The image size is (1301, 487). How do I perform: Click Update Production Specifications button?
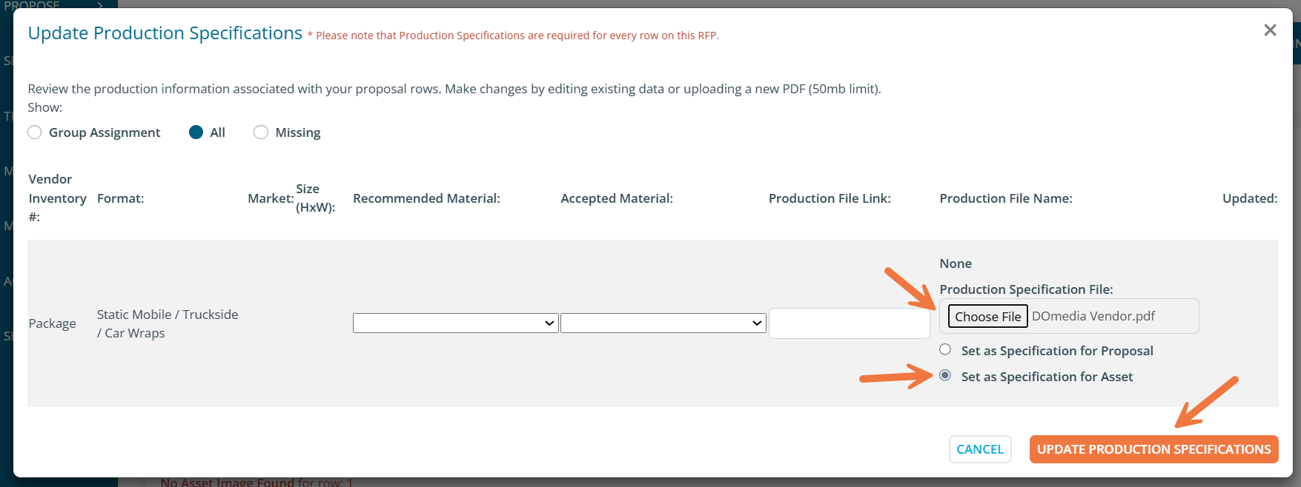pyautogui.click(x=1153, y=449)
